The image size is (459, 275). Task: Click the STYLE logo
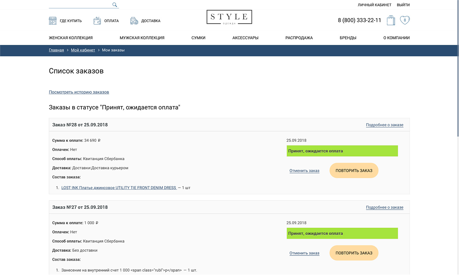[x=229, y=17]
